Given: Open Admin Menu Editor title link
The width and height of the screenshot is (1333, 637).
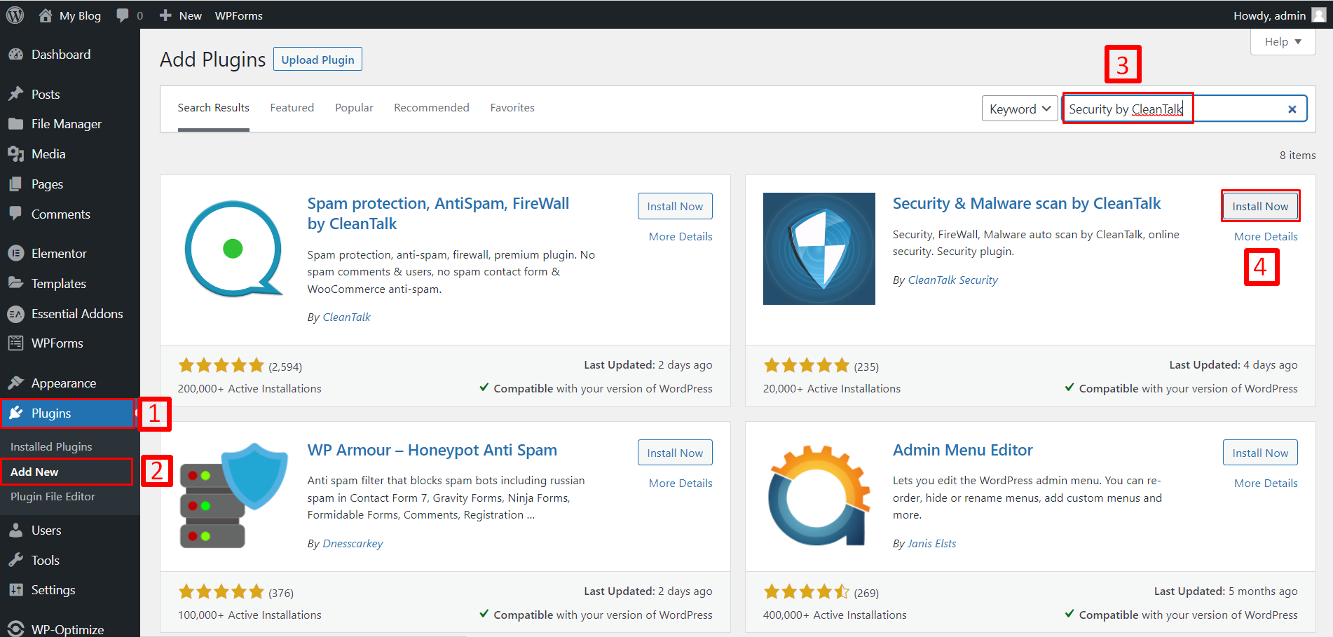Looking at the screenshot, I should click(x=963, y=451).
